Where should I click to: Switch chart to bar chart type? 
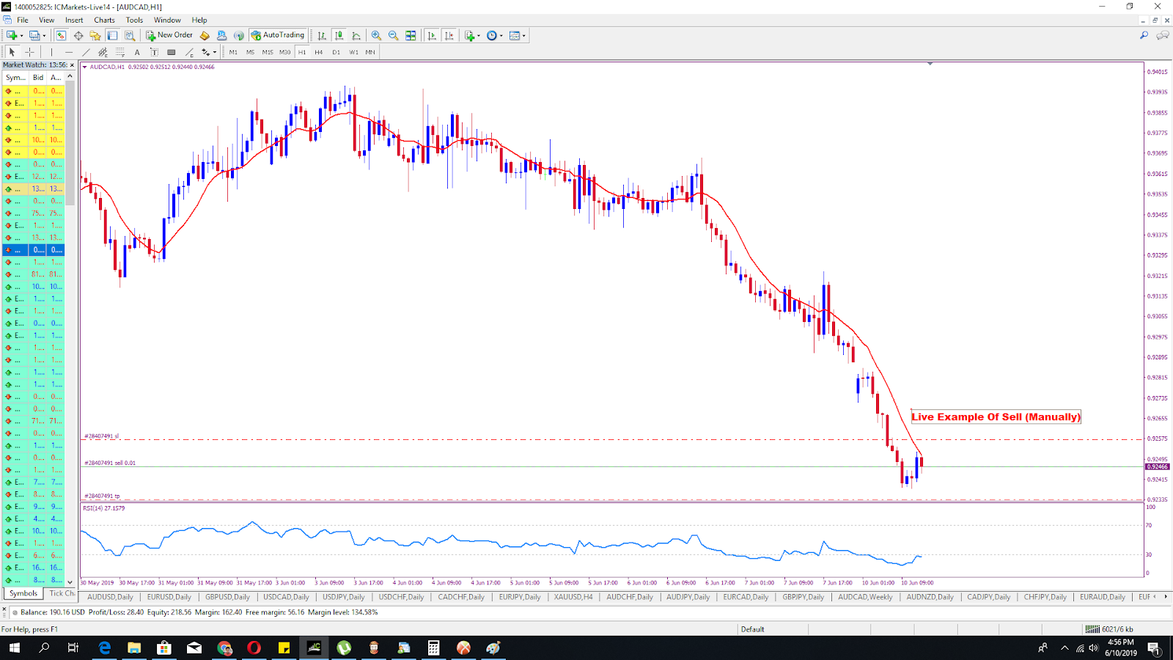[322, 35]
